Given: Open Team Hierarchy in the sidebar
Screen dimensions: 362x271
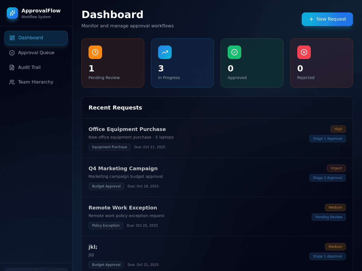Looking at the screenshot, I should [36, 82].
